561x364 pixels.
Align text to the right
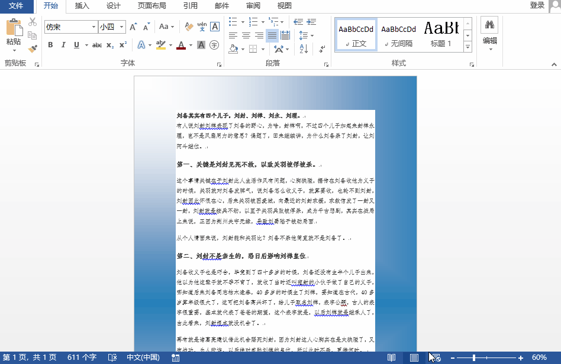[x=259, y=35]
